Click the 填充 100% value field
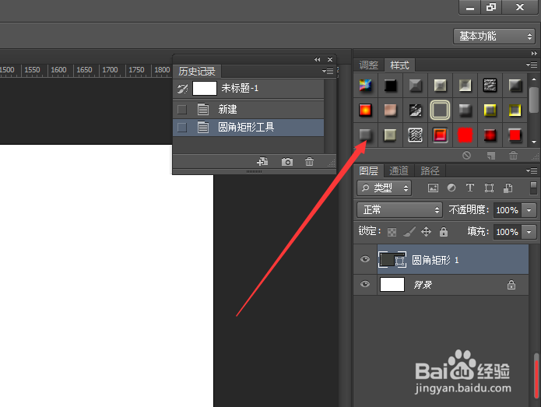Viewport: 541px width, 407px height. (x=508, y=232)
